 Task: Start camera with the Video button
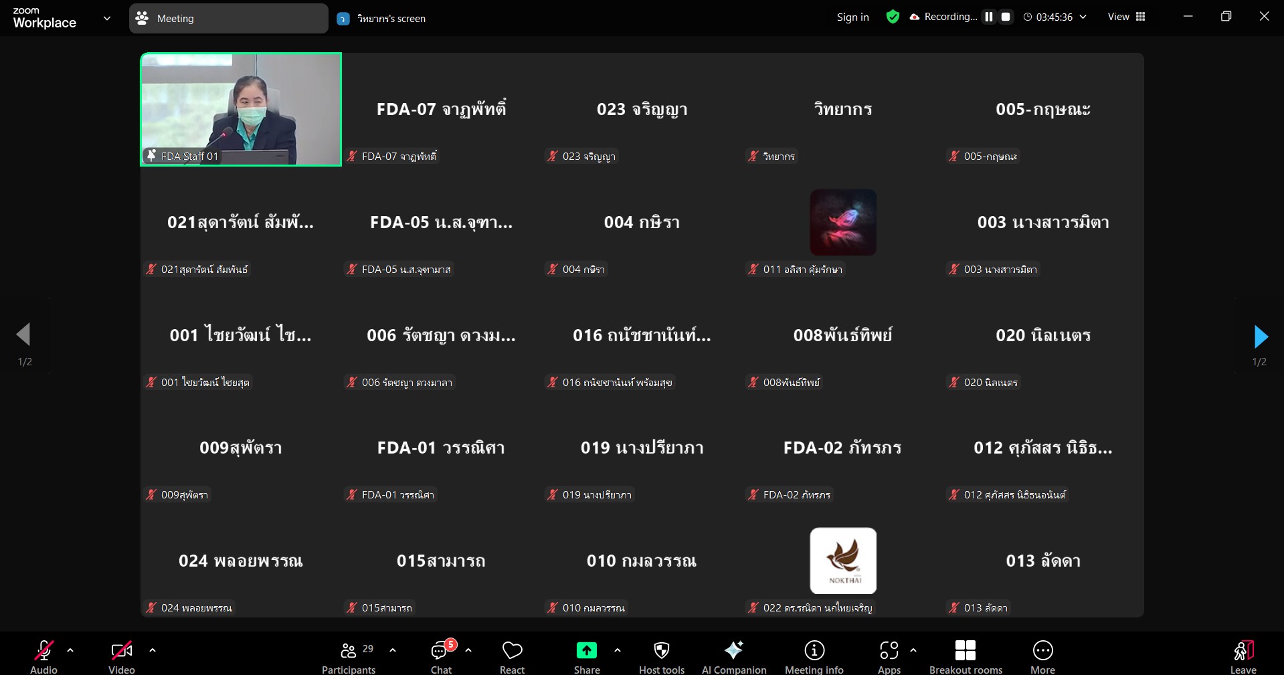tap(122, 656)
